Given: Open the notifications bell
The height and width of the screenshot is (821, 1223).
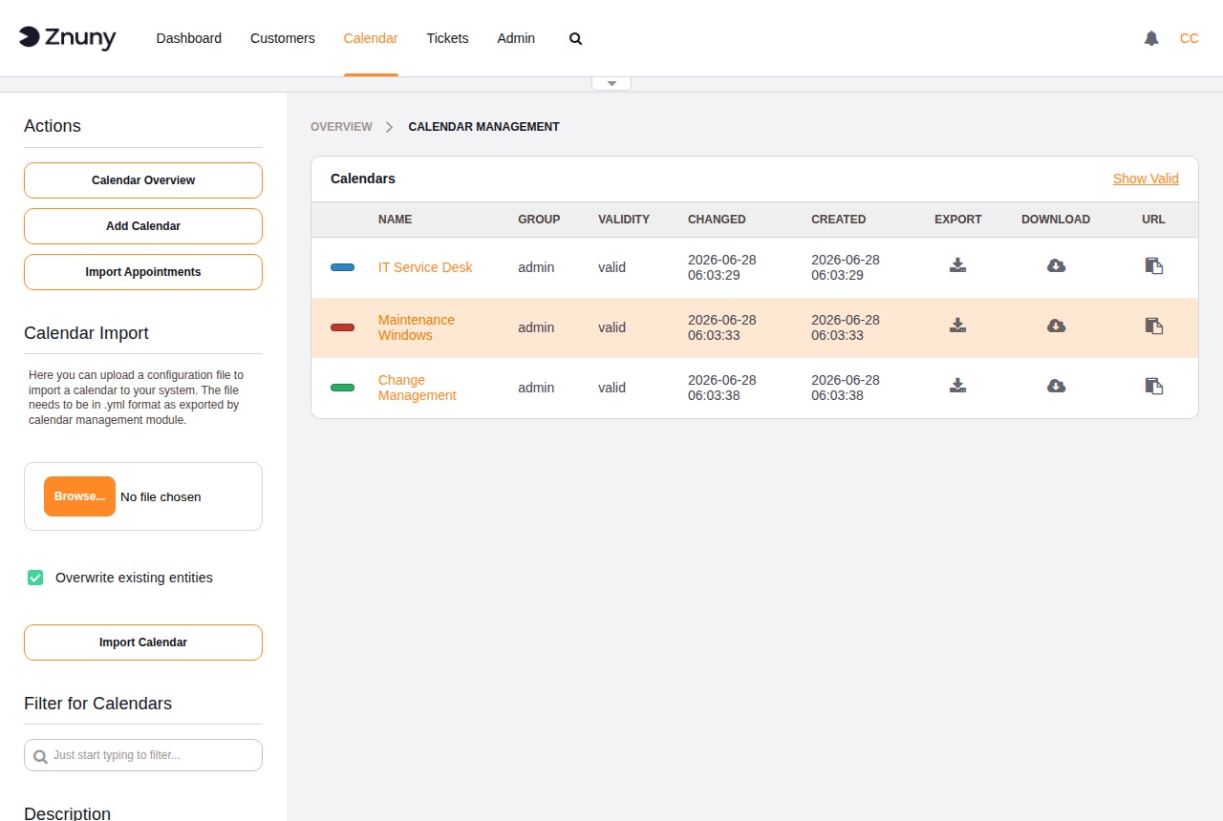Looking at the screenshot, I should click(x=1151, y=38).
